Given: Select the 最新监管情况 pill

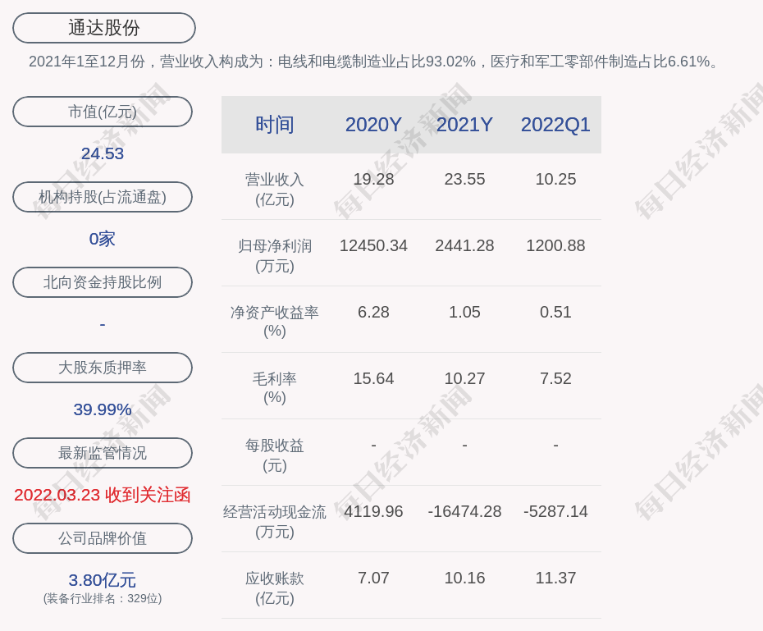Looking at the screenshot, I should click(x=103, y=453).
